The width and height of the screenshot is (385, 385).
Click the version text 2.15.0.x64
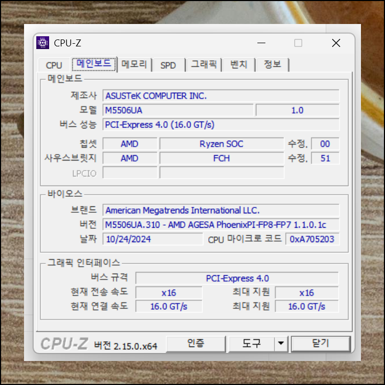coord(136,346)
